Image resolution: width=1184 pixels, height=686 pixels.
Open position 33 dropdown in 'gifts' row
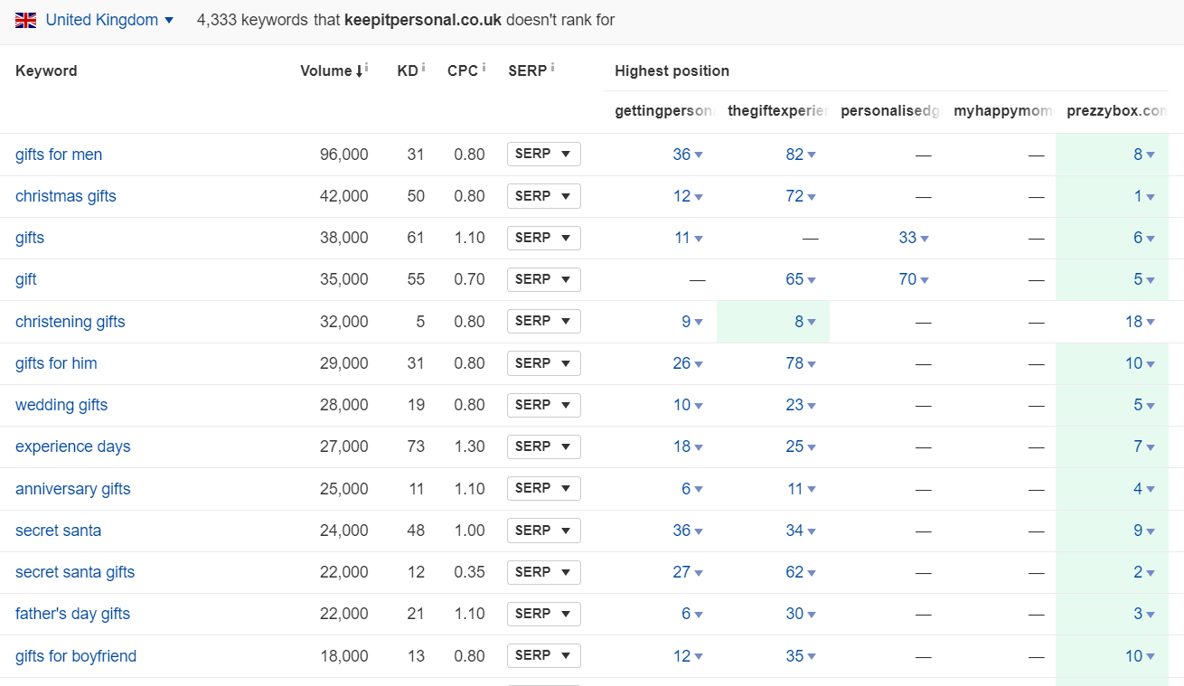tap(914, 238)
